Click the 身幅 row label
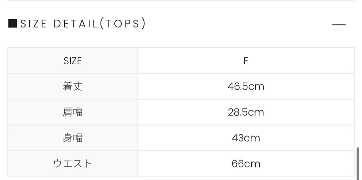Image resolution: width=362 pixels, height=180 pixels. [x=73, y=138]
